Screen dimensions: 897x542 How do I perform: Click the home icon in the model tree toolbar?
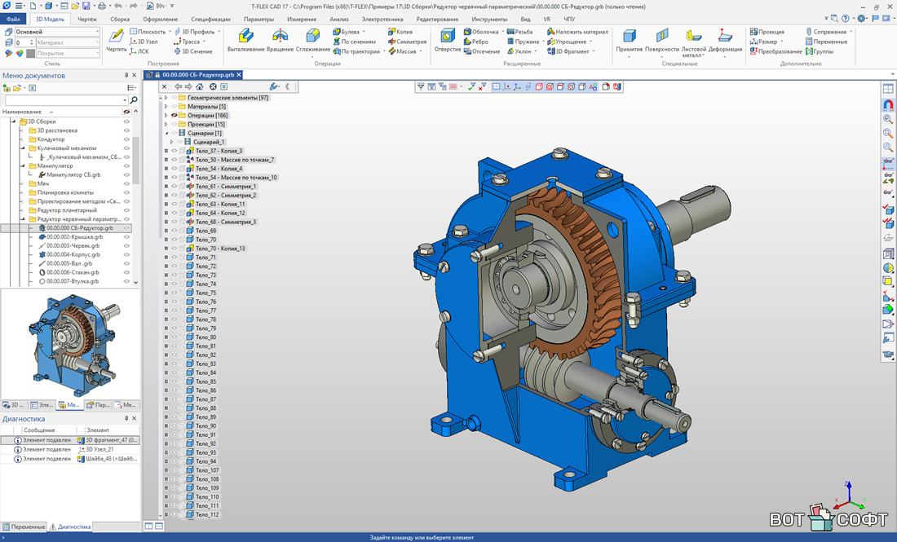200,87
